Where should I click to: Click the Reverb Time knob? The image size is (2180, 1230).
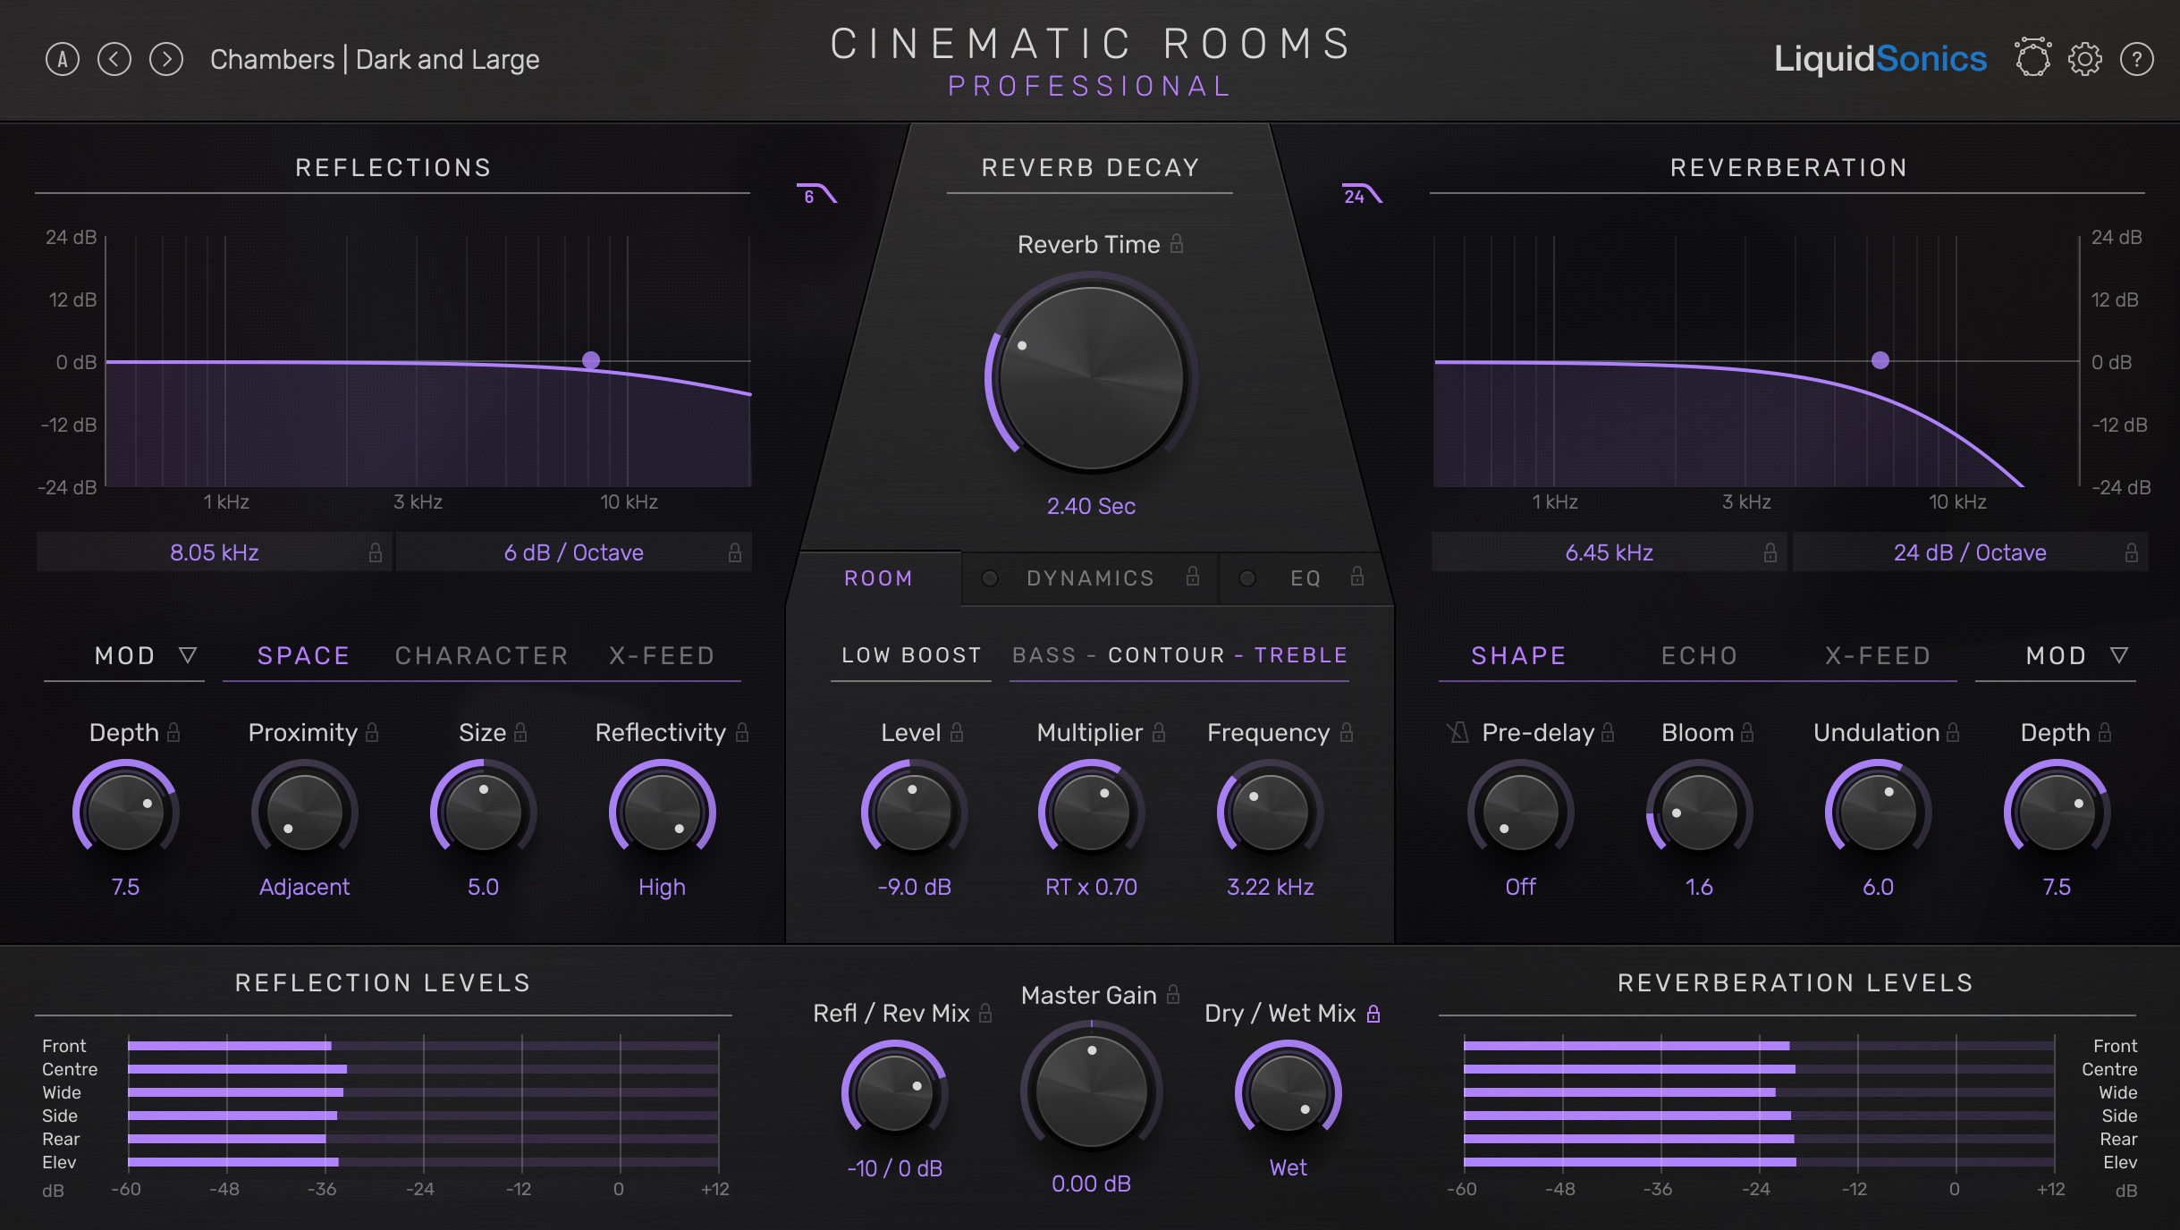click(1091, 377)
